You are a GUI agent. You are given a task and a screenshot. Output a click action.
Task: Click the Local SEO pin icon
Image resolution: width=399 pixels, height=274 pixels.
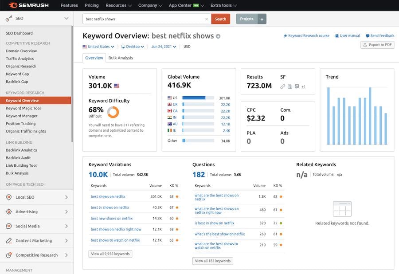point(9,197)
